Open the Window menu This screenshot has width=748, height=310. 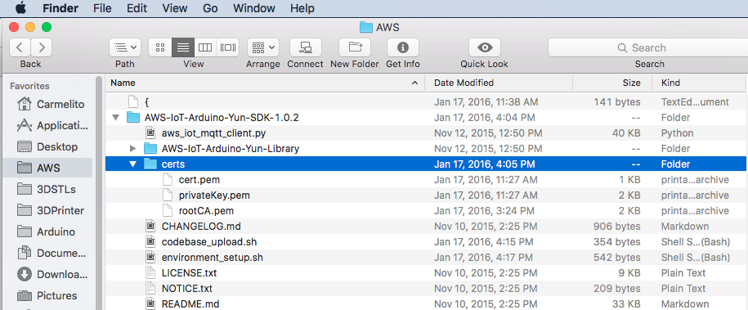tap(254, 8)
